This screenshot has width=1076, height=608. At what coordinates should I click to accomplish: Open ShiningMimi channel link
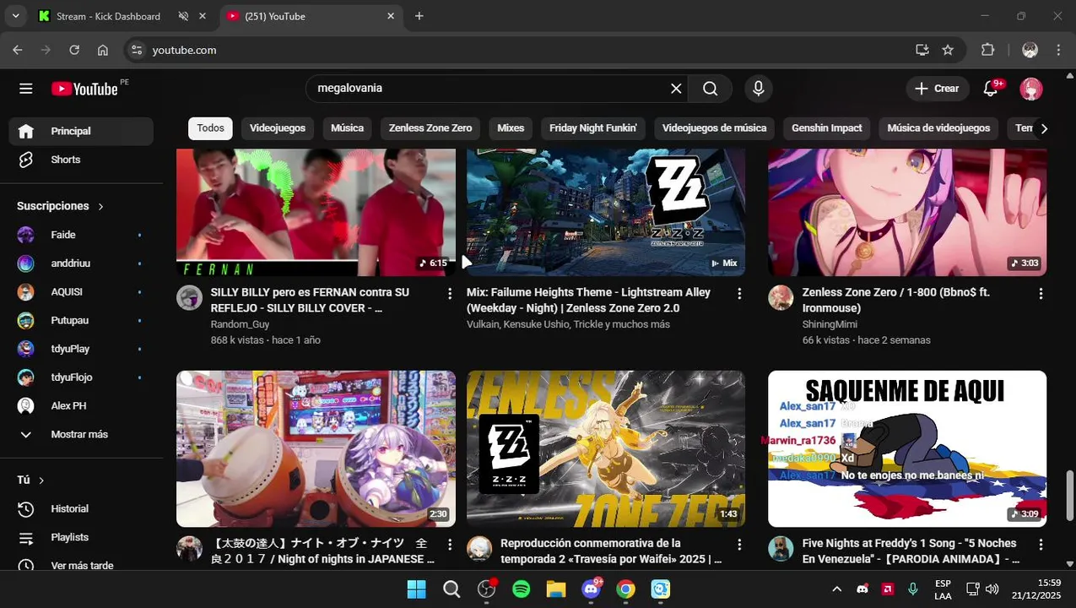tap(830, 324)
